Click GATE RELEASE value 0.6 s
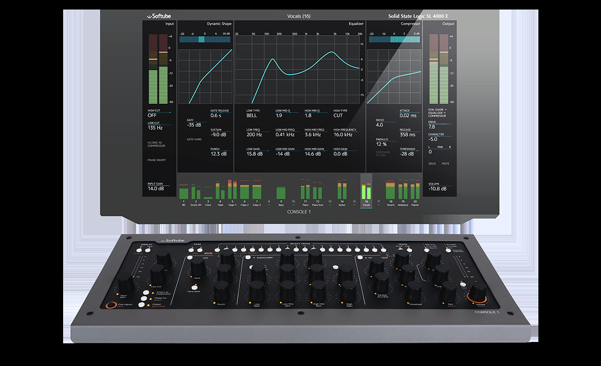The width and height of the screenshot is (601, 366). click(216, 115)
